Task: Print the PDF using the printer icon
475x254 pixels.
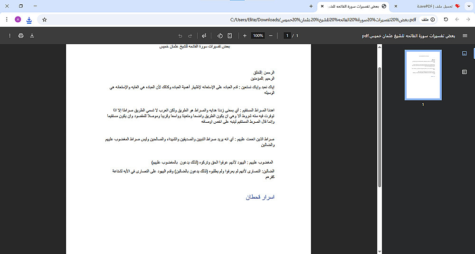Action: 21,36
